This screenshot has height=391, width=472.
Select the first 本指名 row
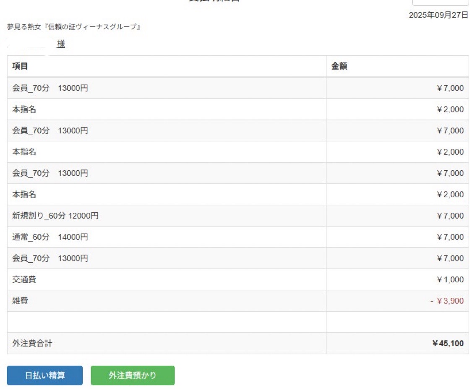point(24,109)
